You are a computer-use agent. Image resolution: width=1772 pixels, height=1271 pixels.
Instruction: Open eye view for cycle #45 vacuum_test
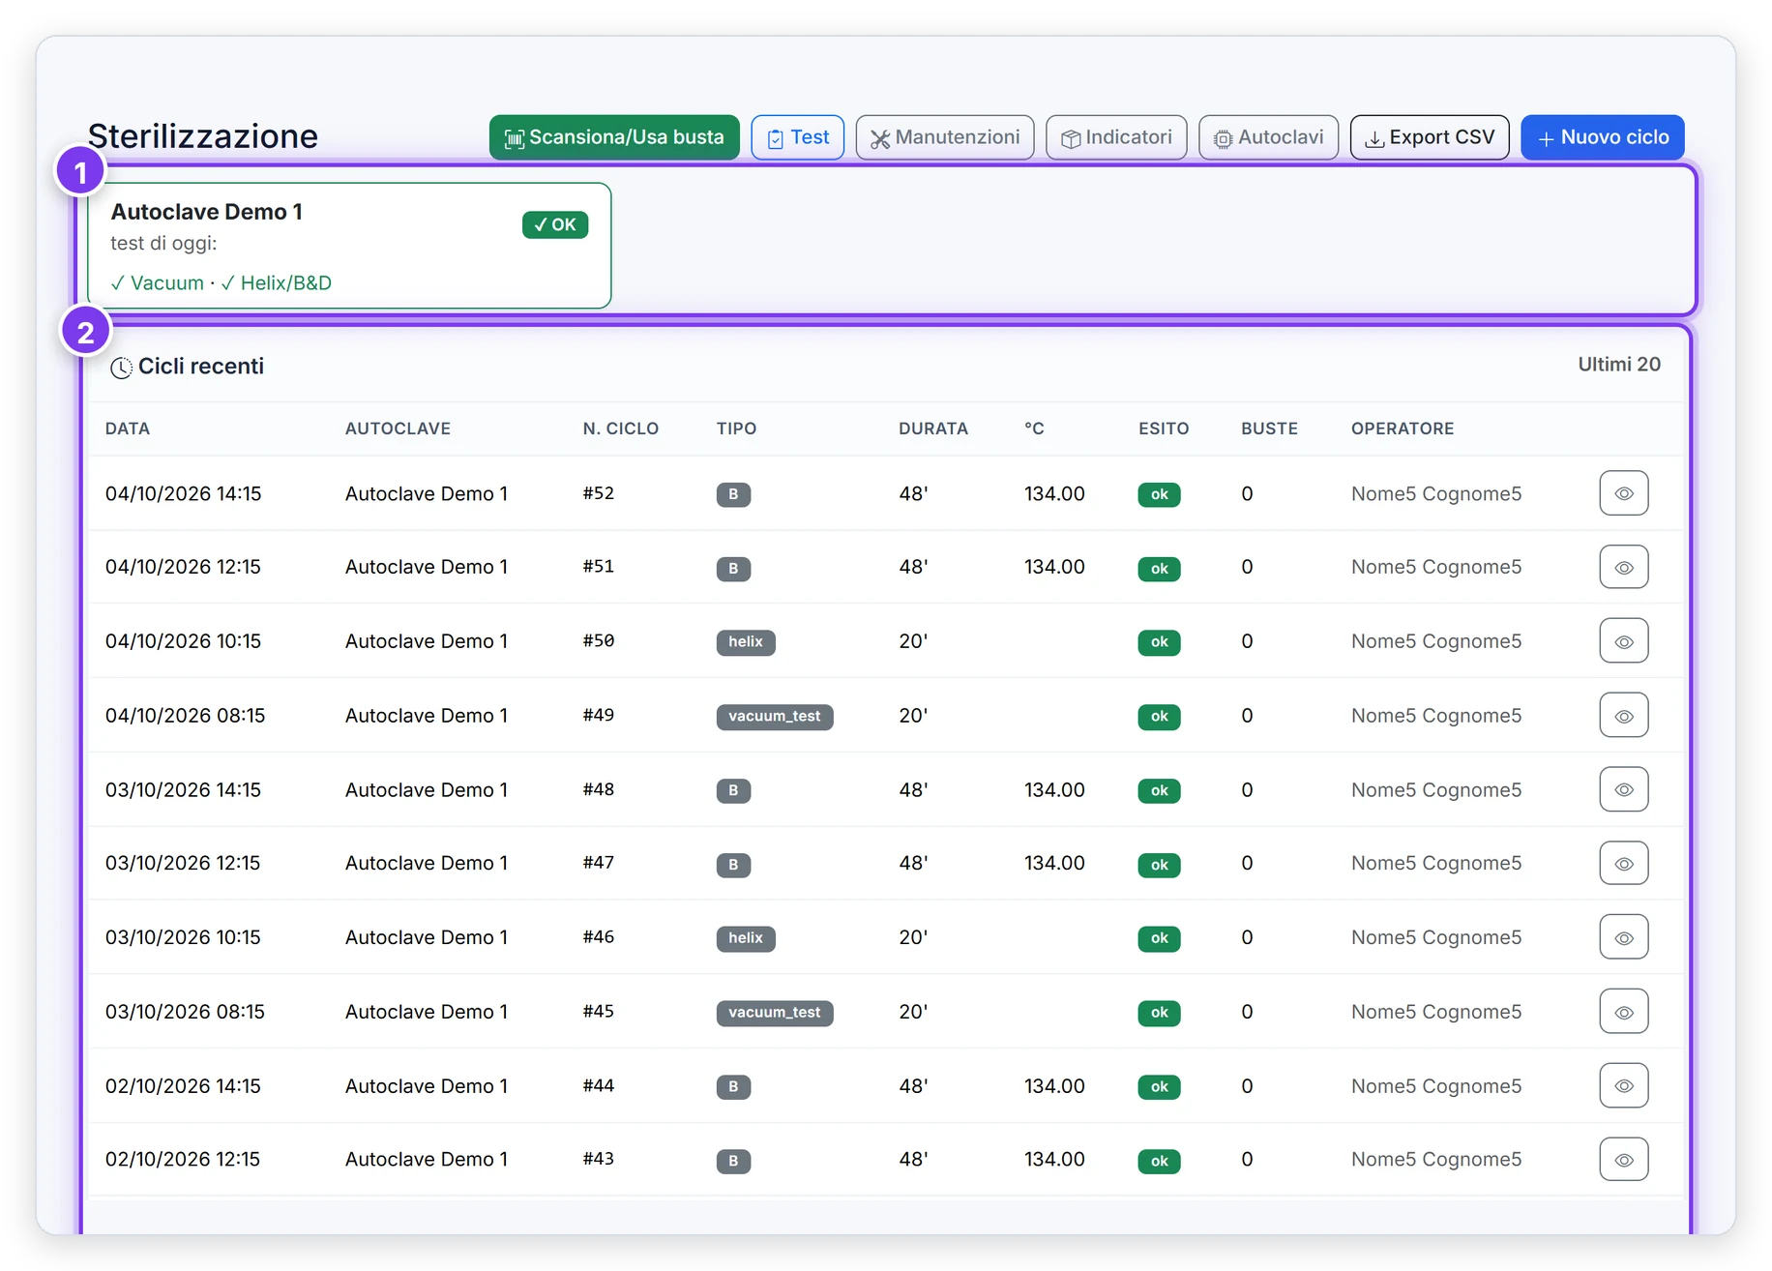(1623, 1012)
